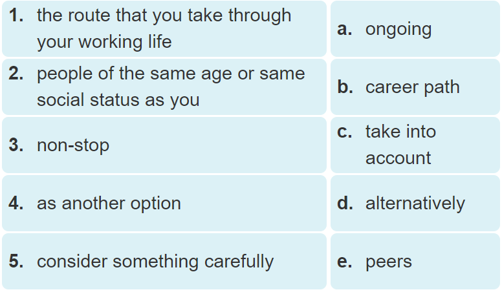Screen dimensions: 502x292
Task: Click the number 1 label
Action: 17,16
